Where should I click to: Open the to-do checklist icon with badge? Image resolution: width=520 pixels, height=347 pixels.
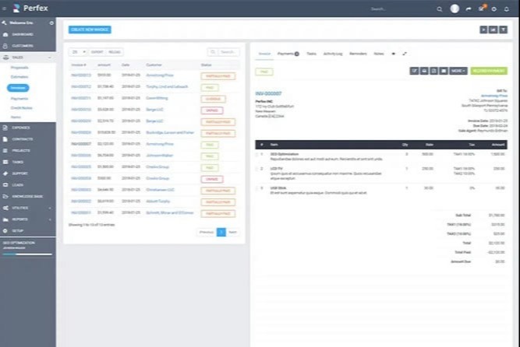coord(482,9)
